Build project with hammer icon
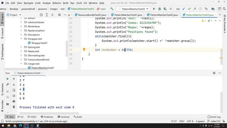227x128 pixels. tap(112, 9)
